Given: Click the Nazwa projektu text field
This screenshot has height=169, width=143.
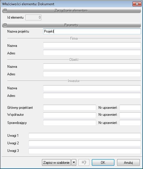Looking at the screenshot, I should pyautogui.click(x=92, y=31).
